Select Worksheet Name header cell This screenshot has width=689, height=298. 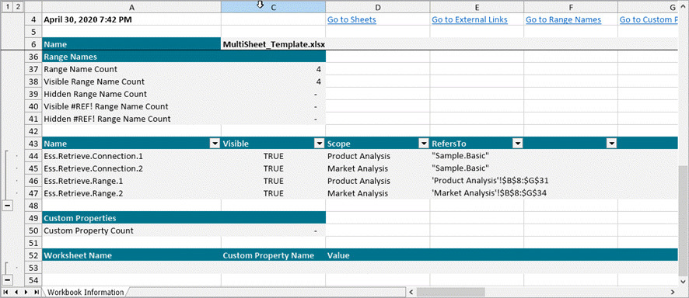(132, 255)
